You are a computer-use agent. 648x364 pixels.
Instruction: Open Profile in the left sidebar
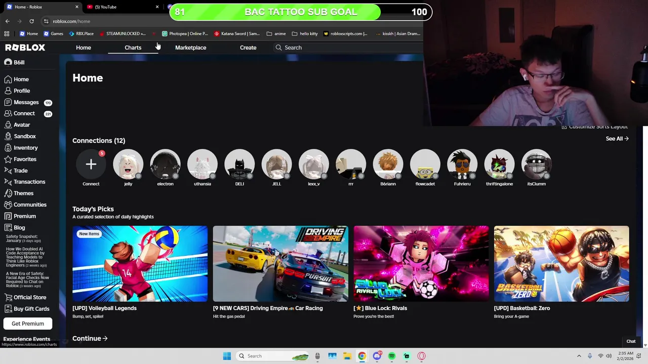pos(17,90)
